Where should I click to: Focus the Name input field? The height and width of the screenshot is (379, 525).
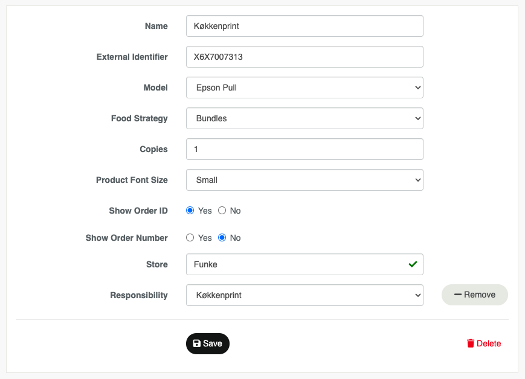tap(304, 26)
